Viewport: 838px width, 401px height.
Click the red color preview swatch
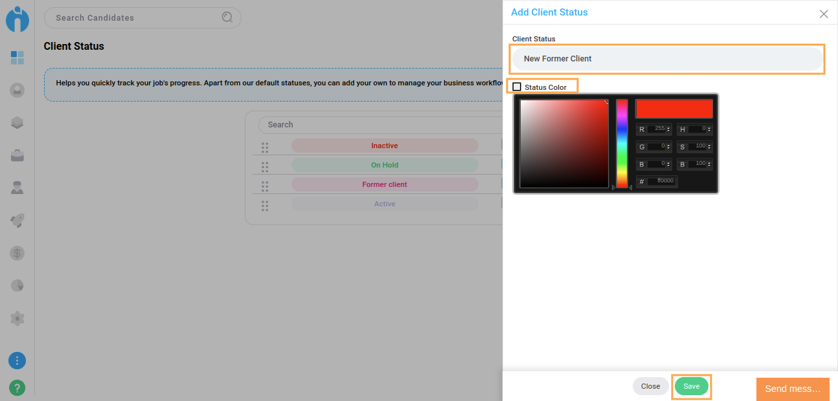[674, 109]
